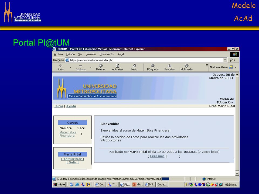The width and height of the screenshot is (259, 194).
Task: Click the vertical scrollbar thumb
Action: [237, 124]
